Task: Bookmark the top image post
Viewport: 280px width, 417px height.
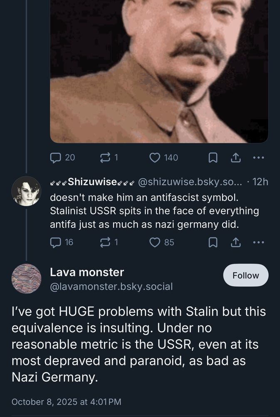Action: 213,157
